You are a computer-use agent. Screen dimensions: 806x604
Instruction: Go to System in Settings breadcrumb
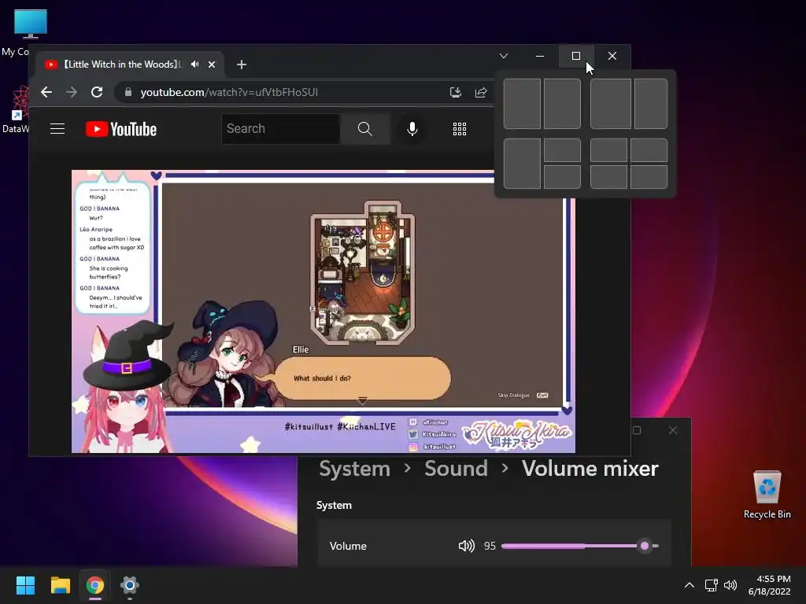pos(355,469)
